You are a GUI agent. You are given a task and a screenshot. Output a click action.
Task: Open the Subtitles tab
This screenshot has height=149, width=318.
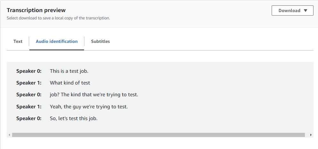point(100,41)
